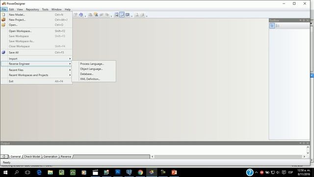
Task: Switch to the General output tab
Action: pyautogui.click(x=15, y=156)
